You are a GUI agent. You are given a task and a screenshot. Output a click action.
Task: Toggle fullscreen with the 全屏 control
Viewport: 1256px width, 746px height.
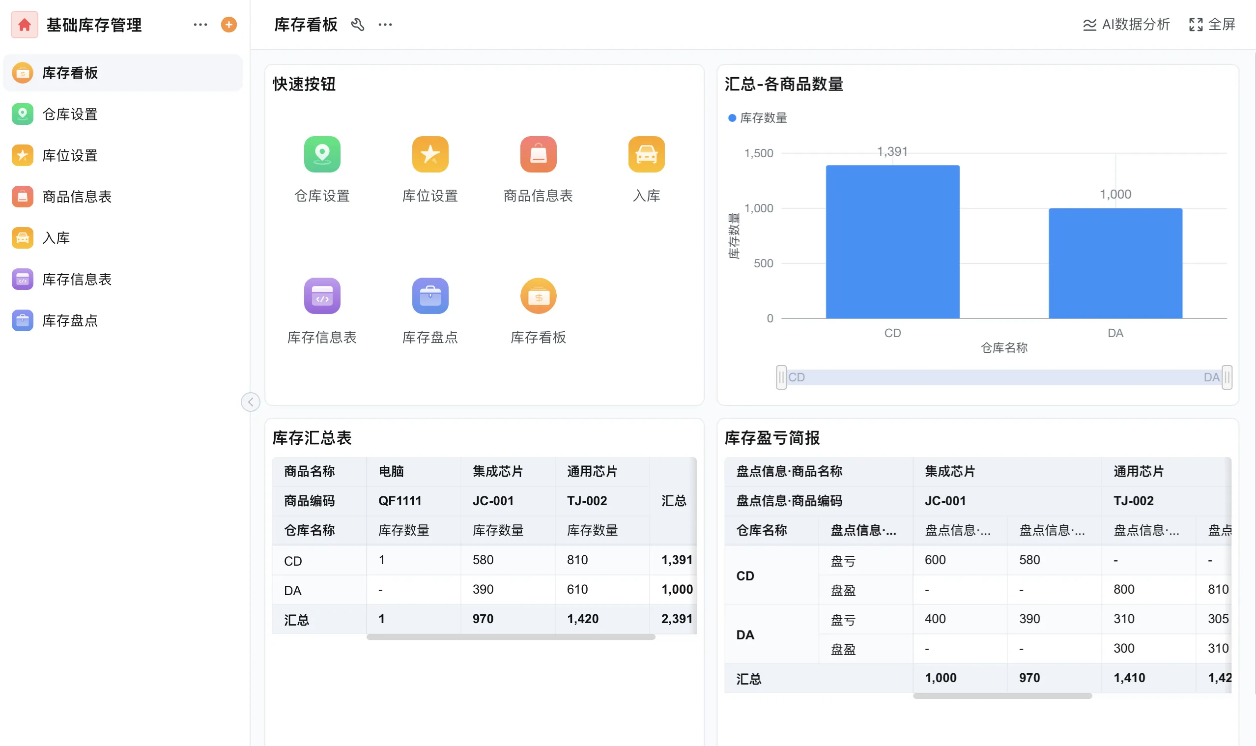1211,24
